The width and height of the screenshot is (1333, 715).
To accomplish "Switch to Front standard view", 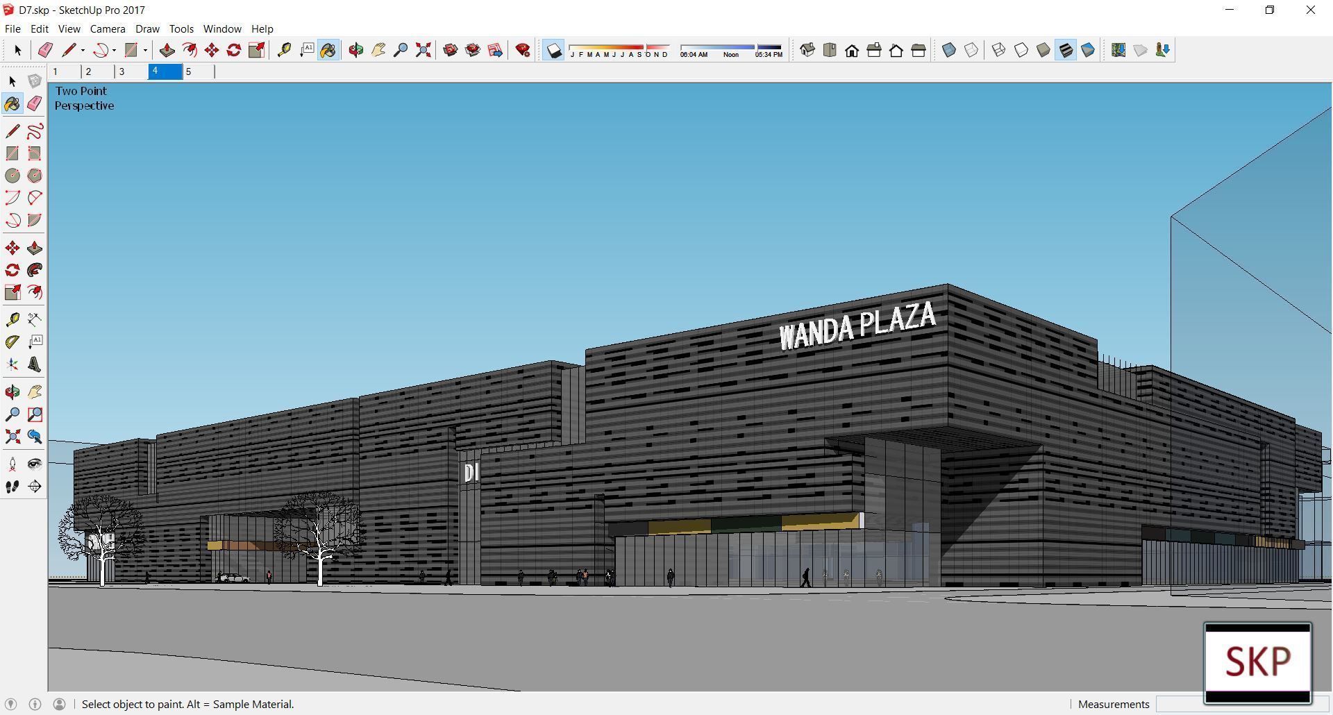I will pos(852,50).
